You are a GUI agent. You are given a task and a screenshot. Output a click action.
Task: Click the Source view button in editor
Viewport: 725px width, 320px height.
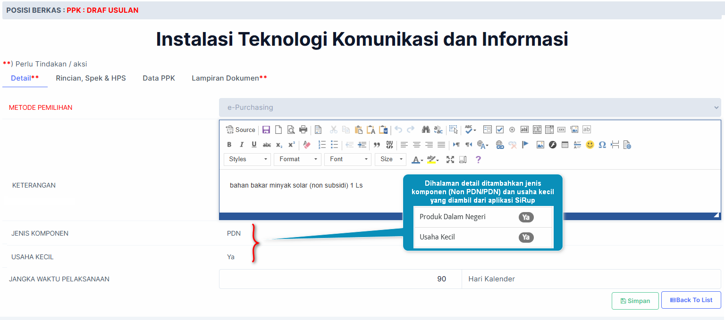[240, 130]
